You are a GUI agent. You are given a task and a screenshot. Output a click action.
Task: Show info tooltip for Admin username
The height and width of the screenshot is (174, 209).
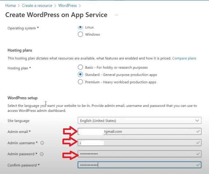click(42, 143)
